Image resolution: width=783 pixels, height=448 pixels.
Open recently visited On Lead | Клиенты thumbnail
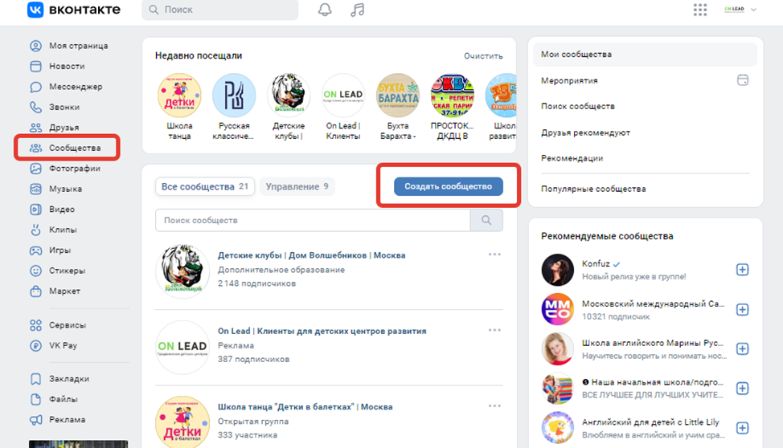pyautogui.click(x=343, y=96)
